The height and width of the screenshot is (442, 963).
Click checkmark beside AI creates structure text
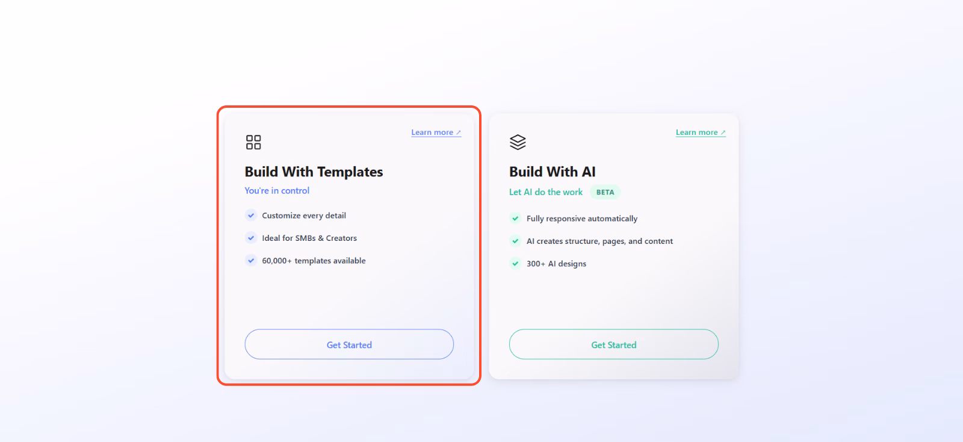tap(515, 241)
